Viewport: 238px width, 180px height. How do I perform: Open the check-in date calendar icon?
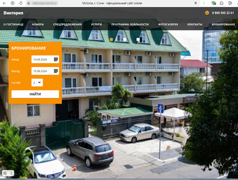tap(56, 59)
